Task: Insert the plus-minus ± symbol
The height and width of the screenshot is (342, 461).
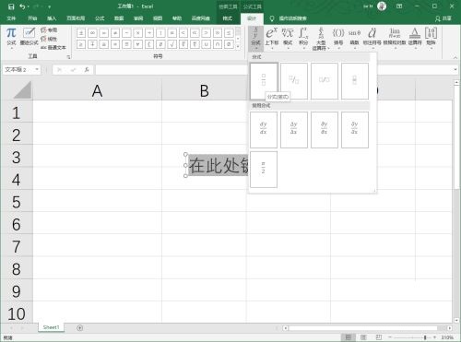Action: click(x=81, y=32)
